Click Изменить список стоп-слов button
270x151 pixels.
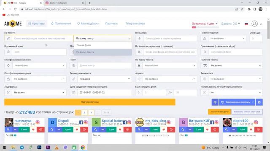pyautogui.click(x=247, y=112)
